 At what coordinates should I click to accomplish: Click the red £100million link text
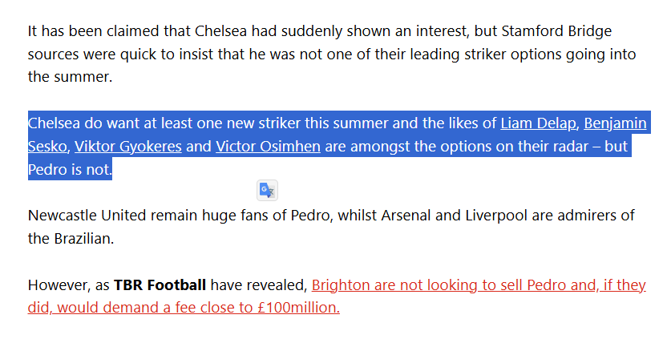point(298,308)
